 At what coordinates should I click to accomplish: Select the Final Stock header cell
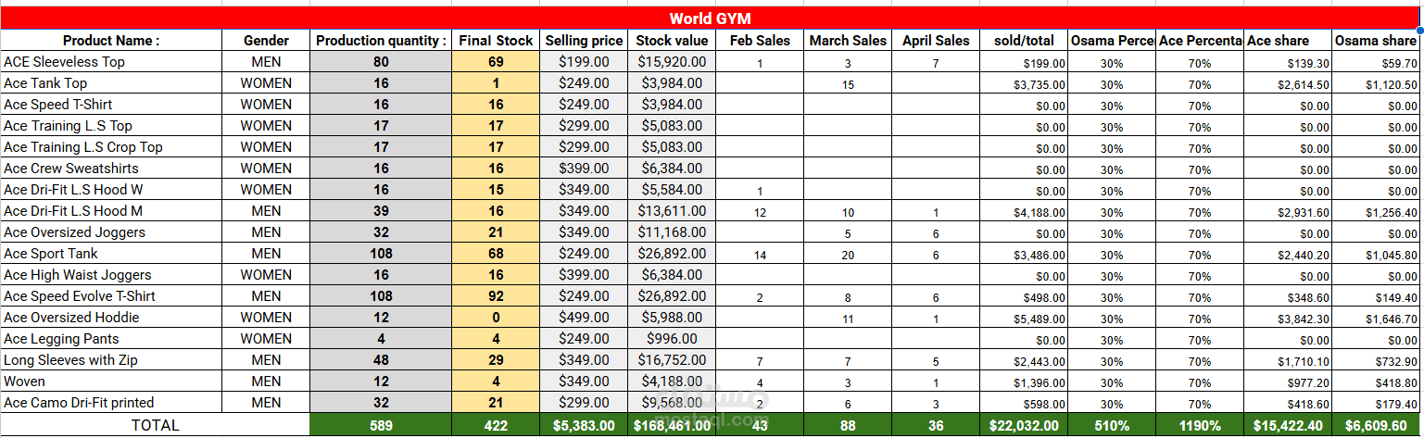(x=496, y=41)
